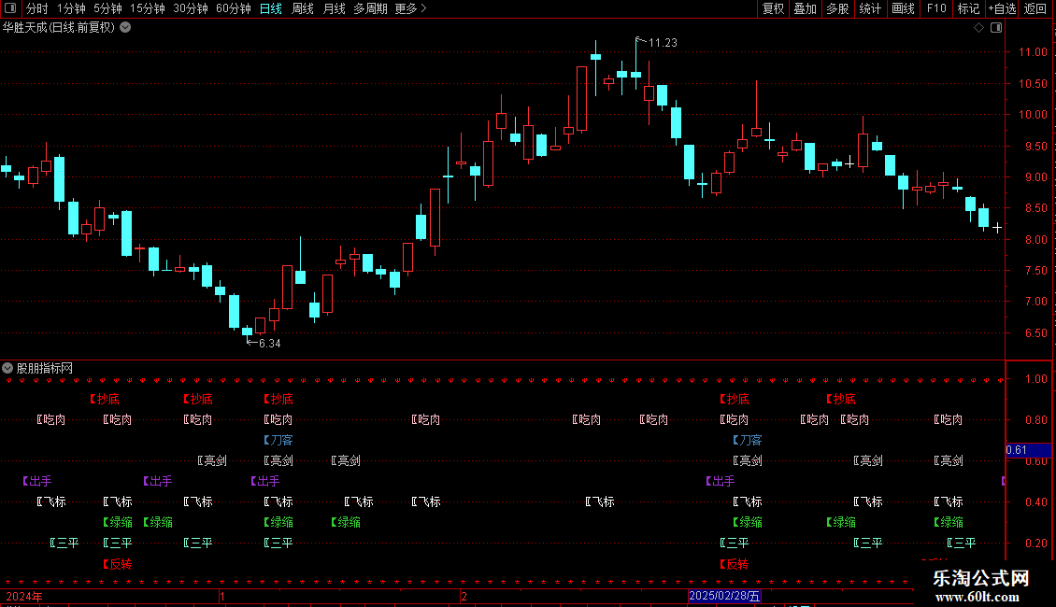Click the panel layout icon at top-left
This screenshot has height=607, width=1056.
pyautogui.click(x=10, y=8)
